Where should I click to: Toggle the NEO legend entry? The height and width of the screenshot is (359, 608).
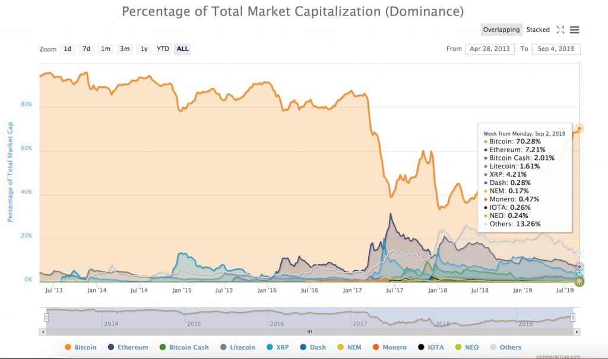[x=457, y=347]
